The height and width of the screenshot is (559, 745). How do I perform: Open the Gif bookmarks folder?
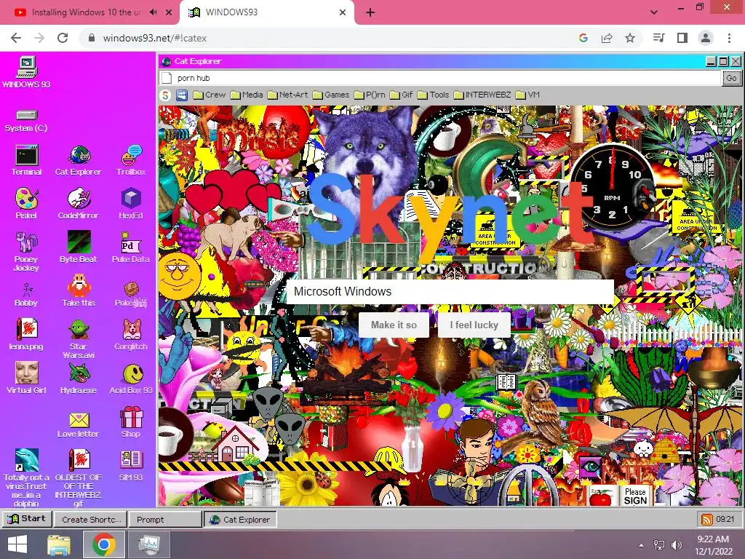[401, 95]
